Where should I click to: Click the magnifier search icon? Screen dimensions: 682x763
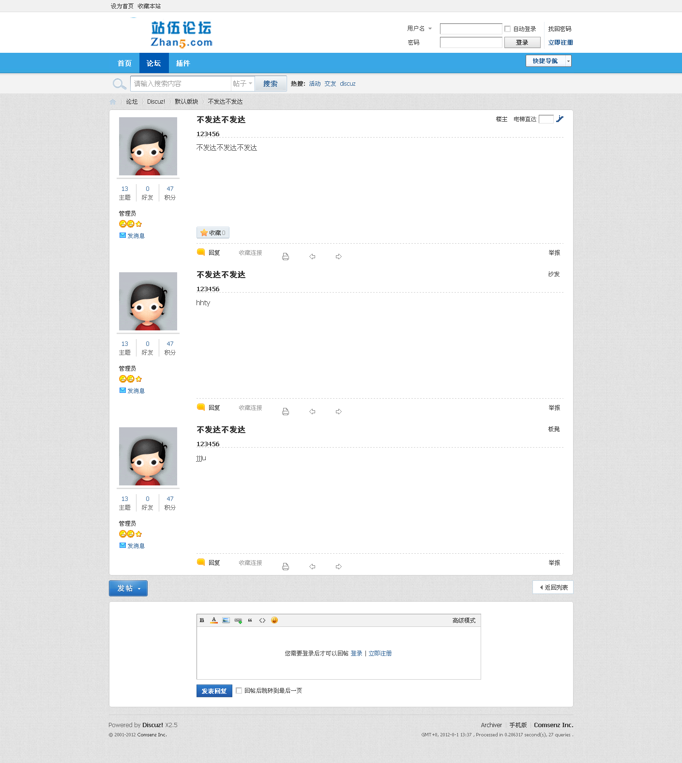pyautogui.click(x=119, y=84)
